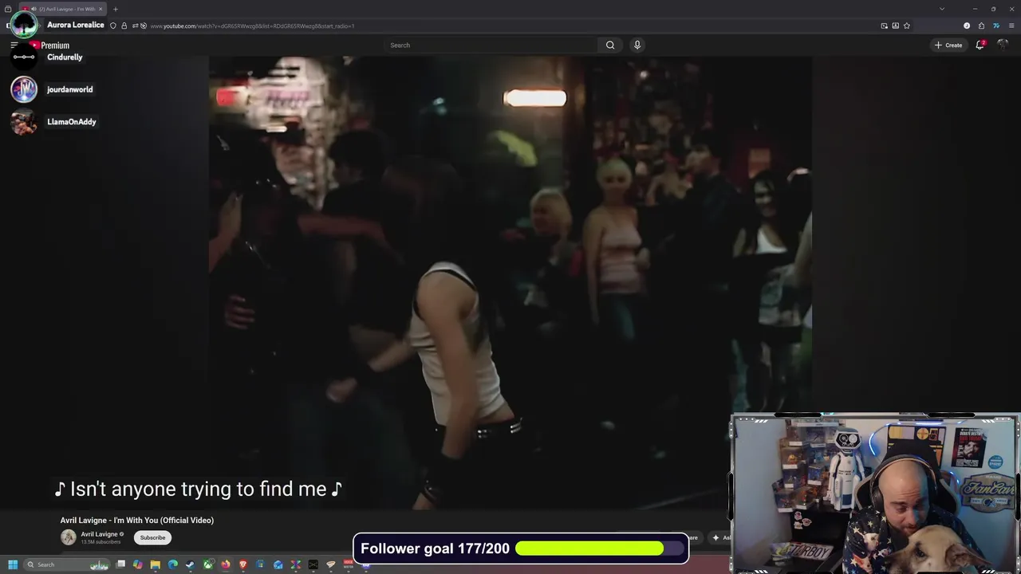
Task: Open Avril Lavigne channel avatar
Action: pos(69,537)
